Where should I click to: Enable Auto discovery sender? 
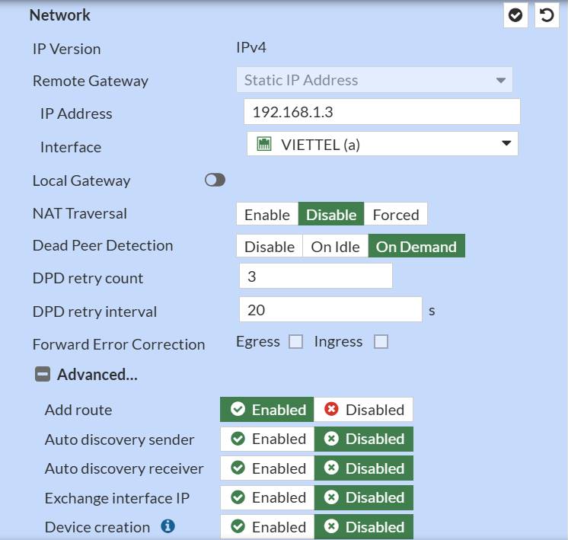(x=267, y=439)
